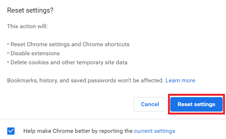Open the Learn more link

[180, 80]
